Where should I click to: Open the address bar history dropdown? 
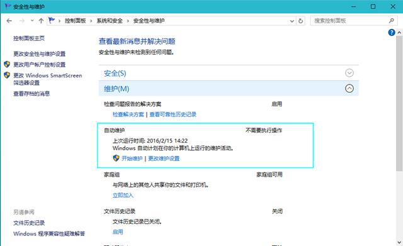292,21
